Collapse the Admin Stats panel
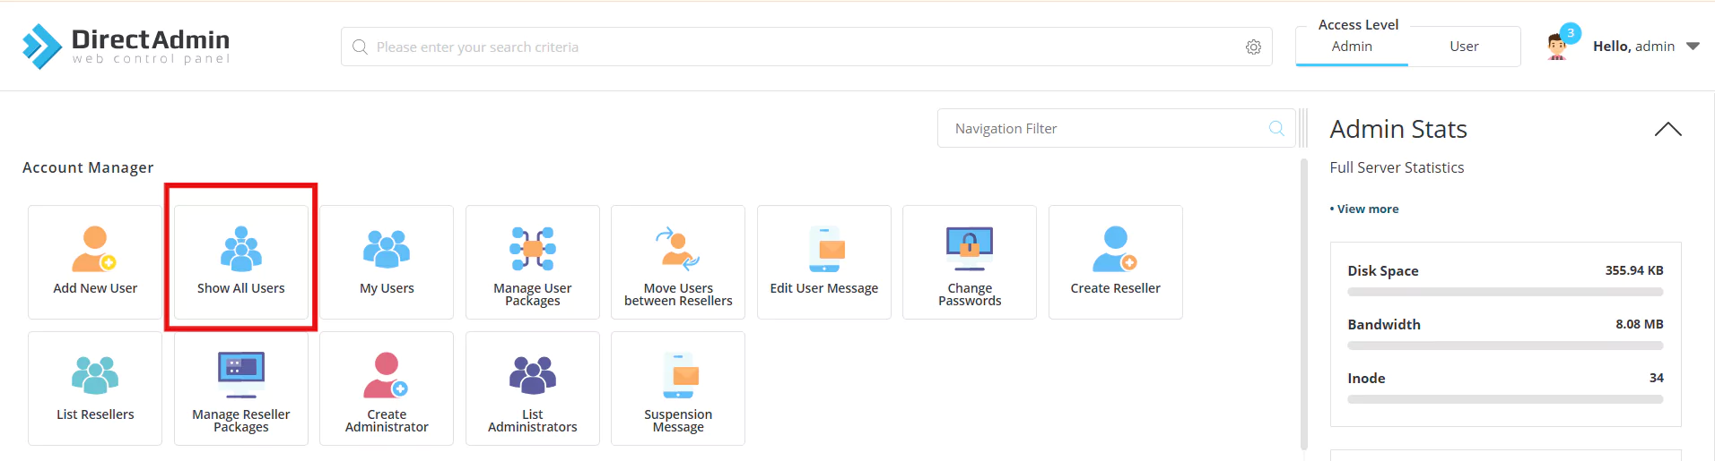The height and width of the screenshot is (461, 1715). pos(1667,130)
